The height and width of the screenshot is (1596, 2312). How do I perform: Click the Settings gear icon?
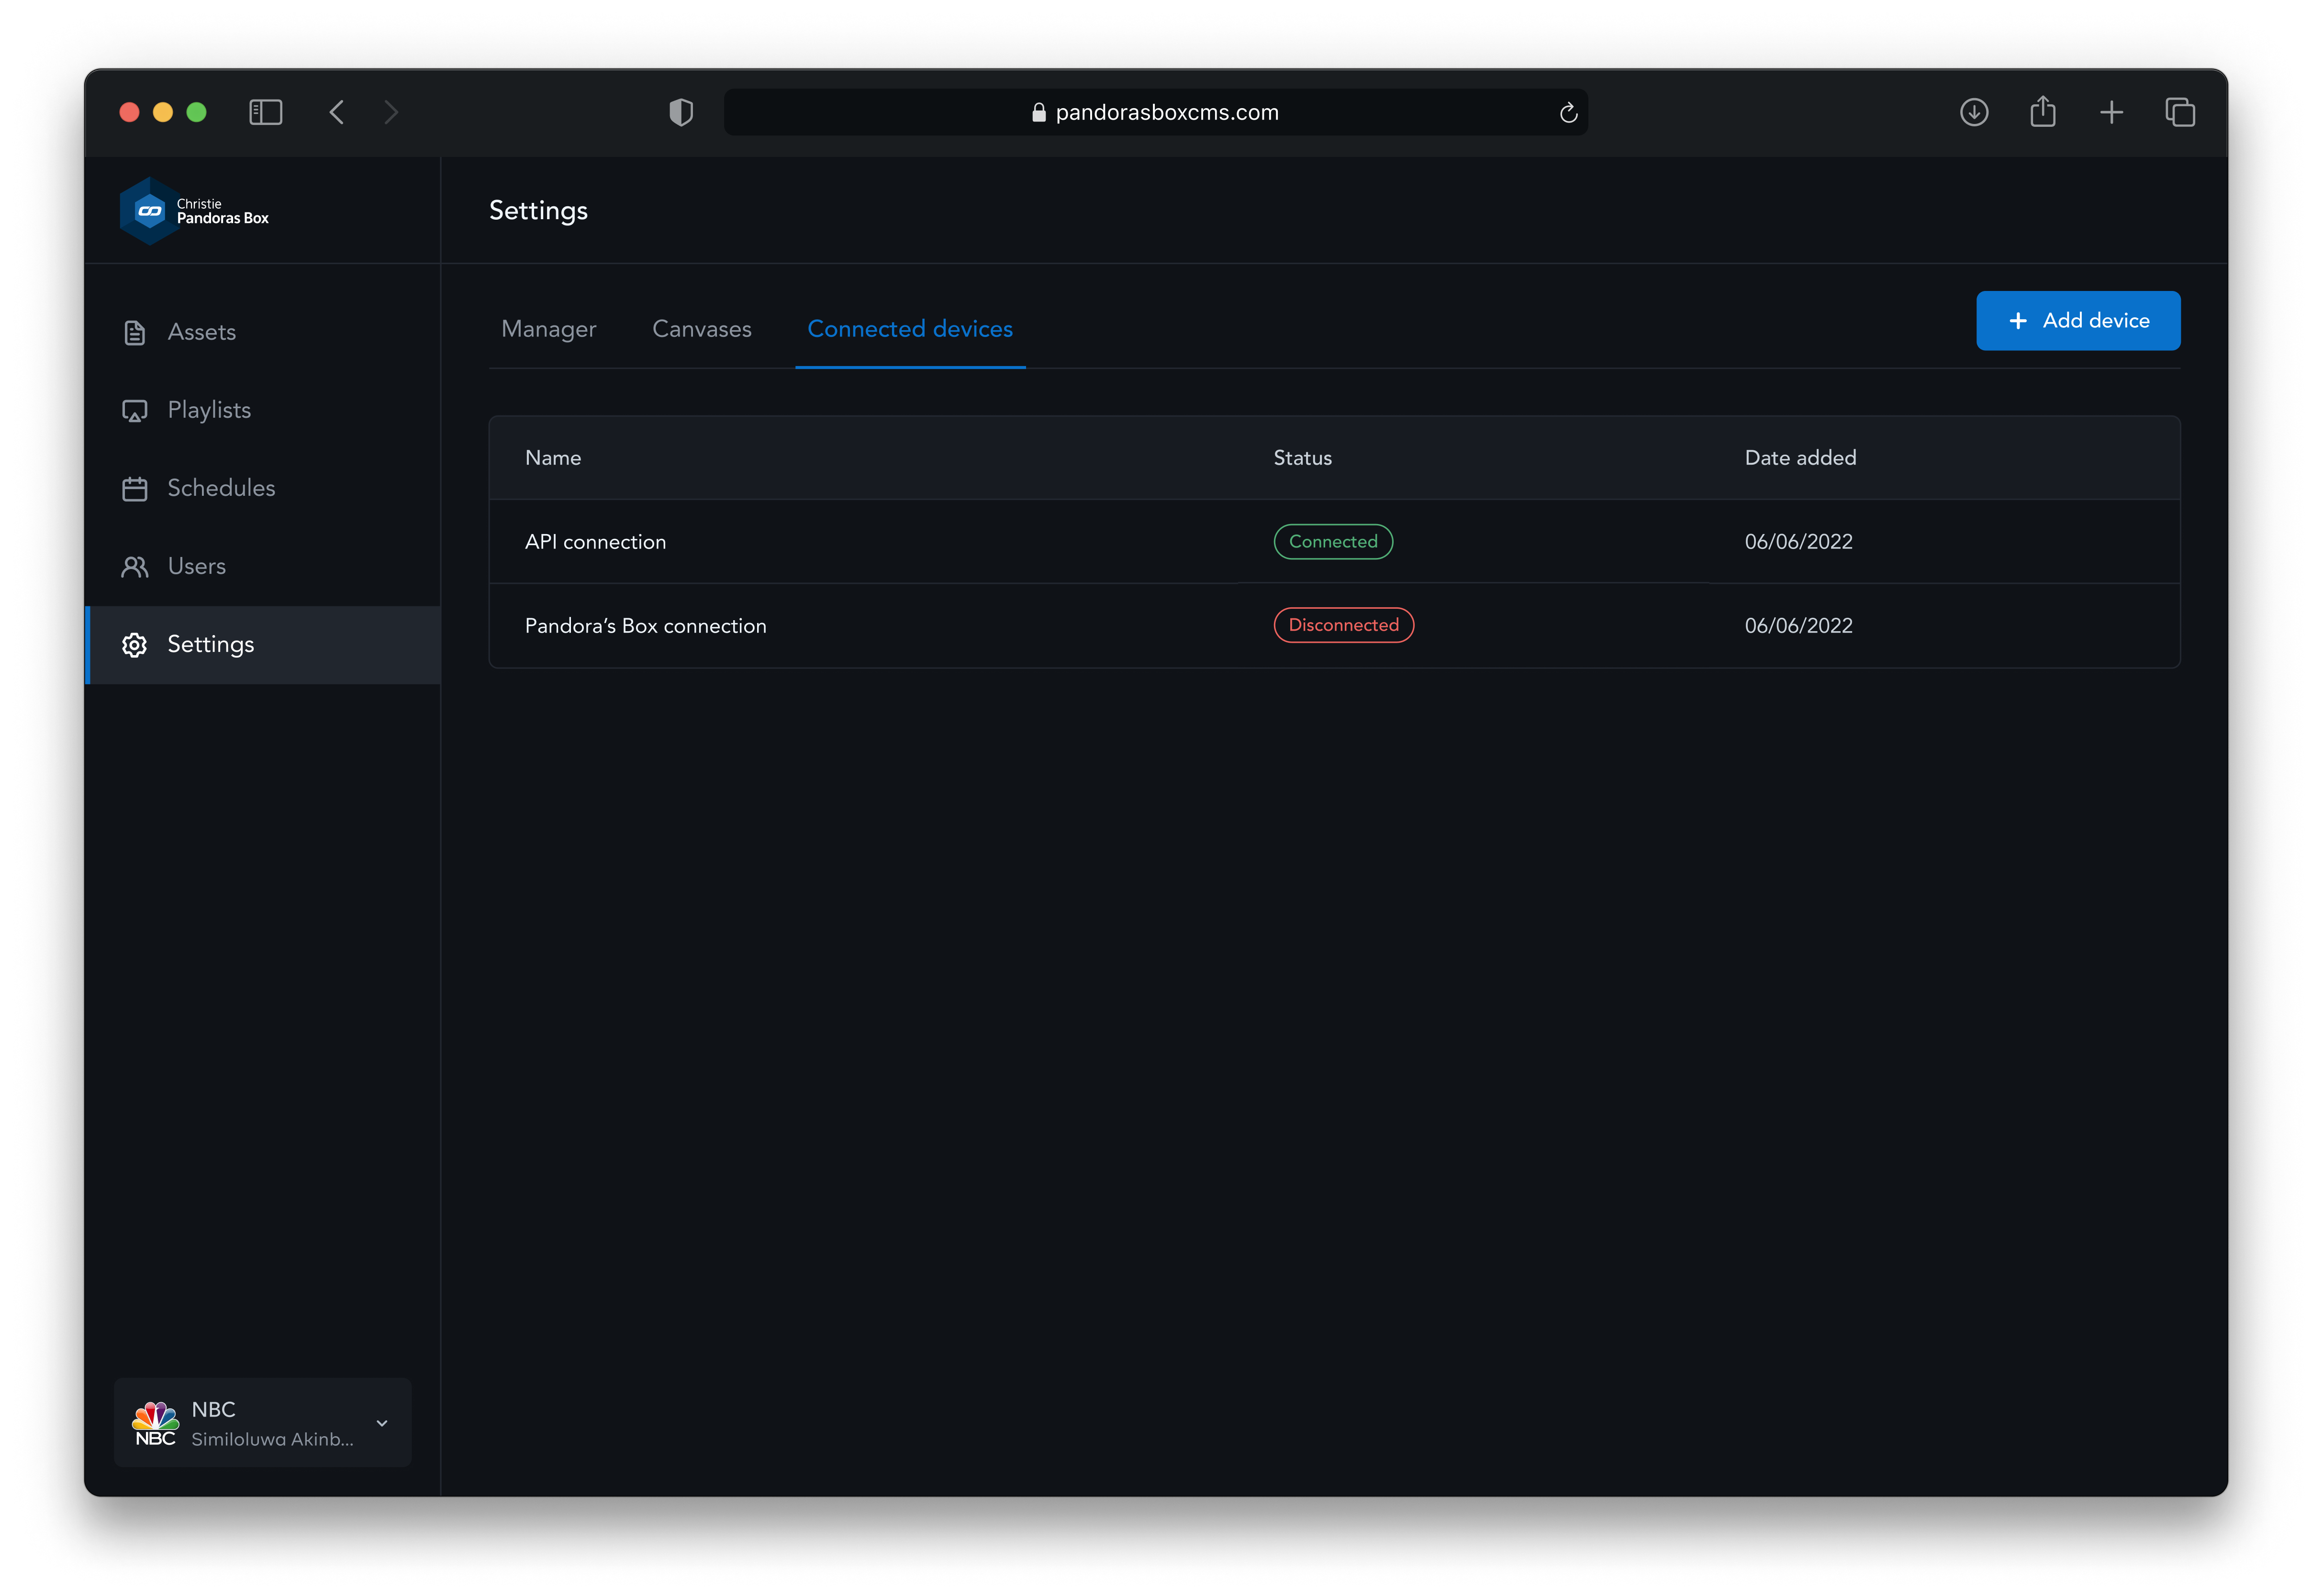(135, 645)
